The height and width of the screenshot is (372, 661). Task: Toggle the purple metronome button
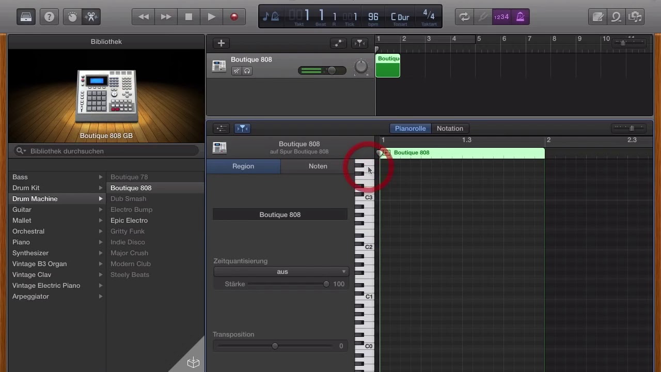[520, 17]
